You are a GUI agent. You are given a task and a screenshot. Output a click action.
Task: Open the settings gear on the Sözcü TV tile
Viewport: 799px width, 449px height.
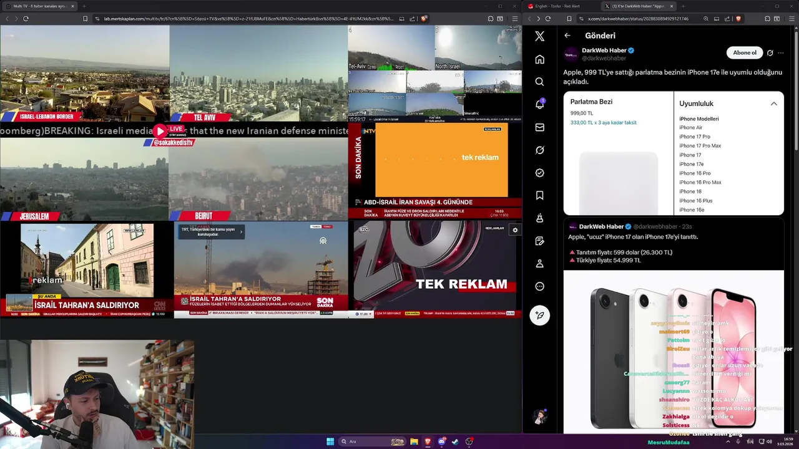coord(515,230)
